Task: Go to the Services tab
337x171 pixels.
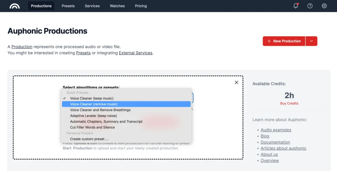Action: pyautogui.click(x=92, y=6)
